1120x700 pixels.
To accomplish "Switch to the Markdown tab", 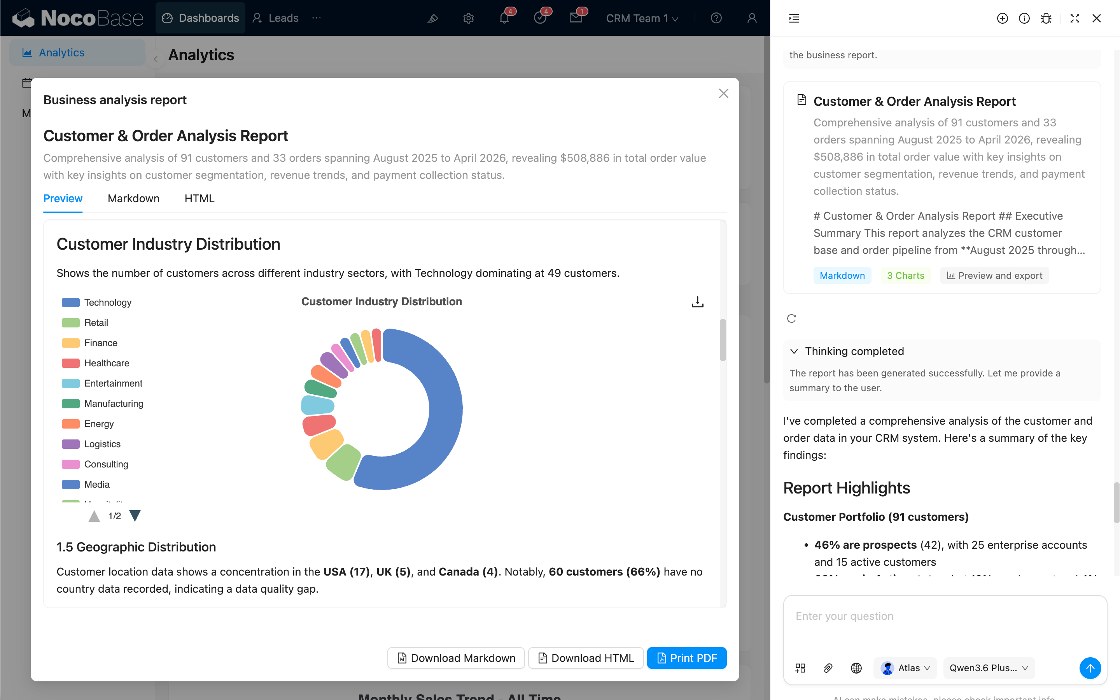I will click(133, 199).
